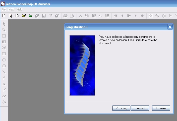Play the animation
Screen dimensions: 177x121
[x=129, y=15]
